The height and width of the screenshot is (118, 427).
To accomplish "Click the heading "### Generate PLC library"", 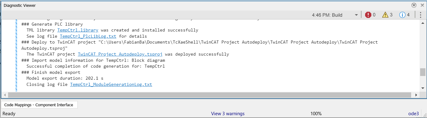I will click(52, 24).
